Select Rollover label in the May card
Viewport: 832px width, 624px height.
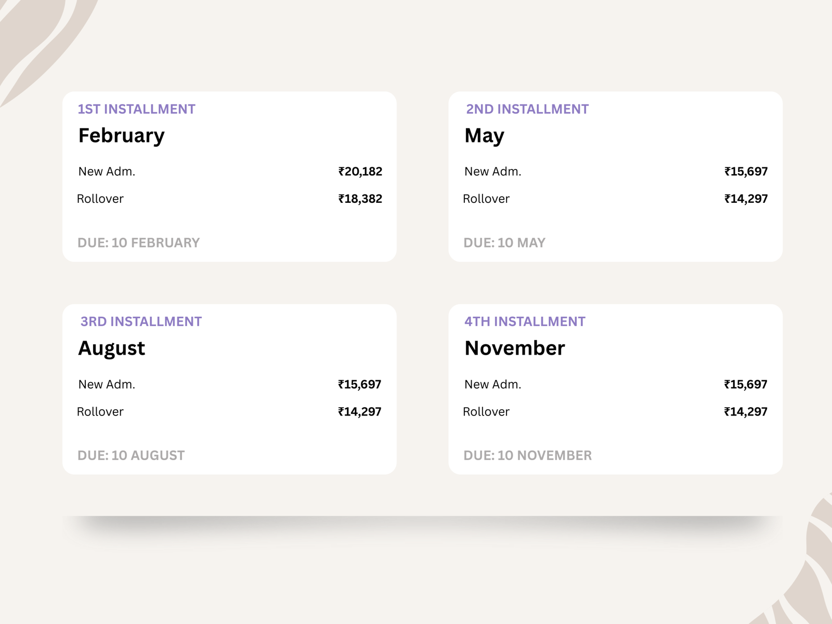[486, 199]
